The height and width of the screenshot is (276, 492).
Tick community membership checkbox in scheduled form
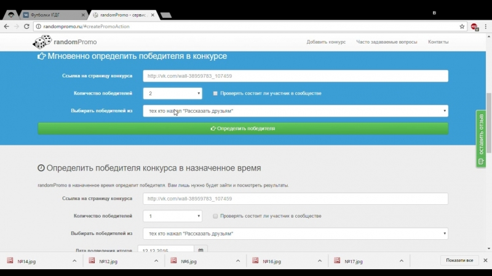click(215, 216)
